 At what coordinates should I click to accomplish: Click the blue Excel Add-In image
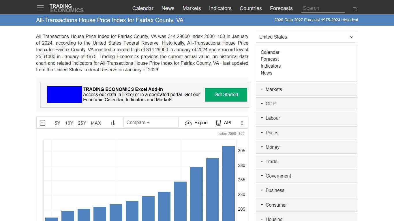65,95
